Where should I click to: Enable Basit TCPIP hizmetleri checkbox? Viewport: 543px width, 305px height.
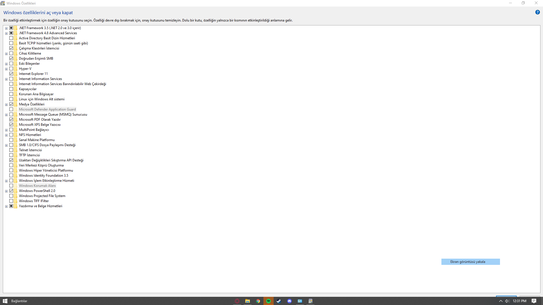(x=11, y=43)
